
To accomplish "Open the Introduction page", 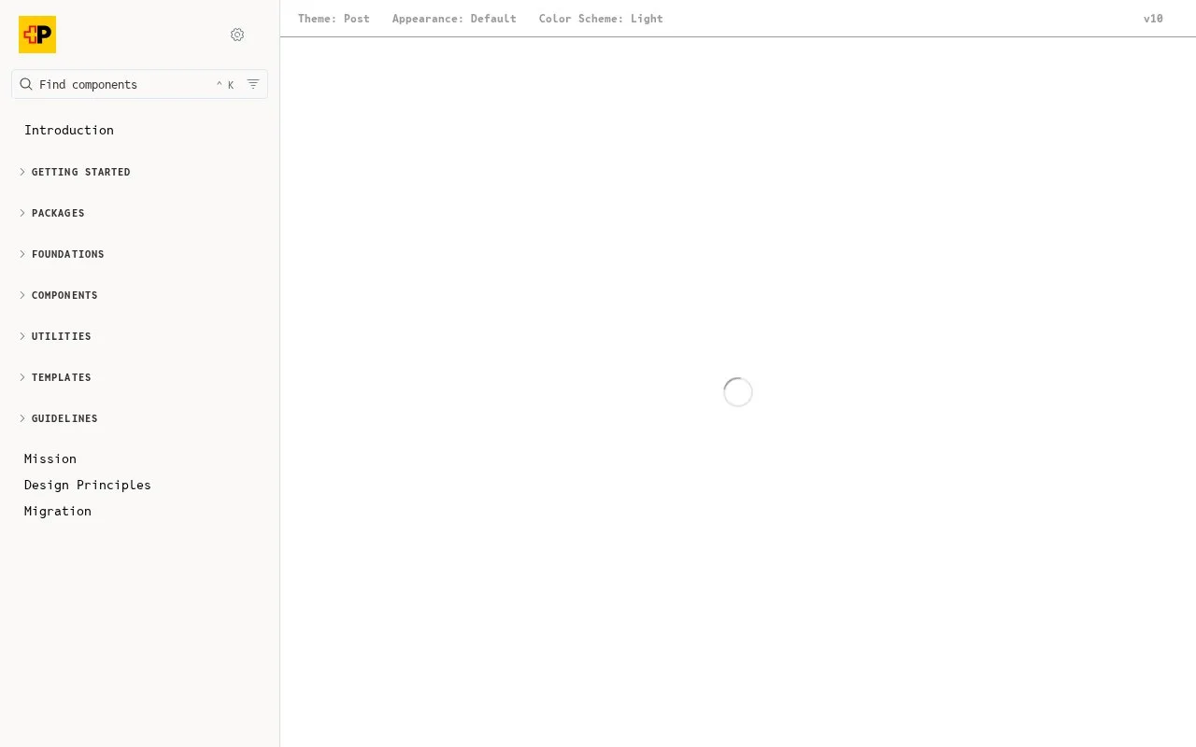I will 69,130.
